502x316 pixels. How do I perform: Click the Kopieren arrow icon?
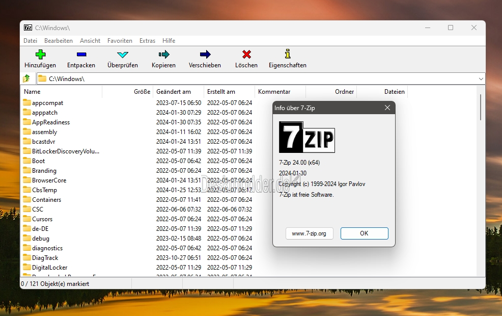pyautogui.click(x=163, y=55)
